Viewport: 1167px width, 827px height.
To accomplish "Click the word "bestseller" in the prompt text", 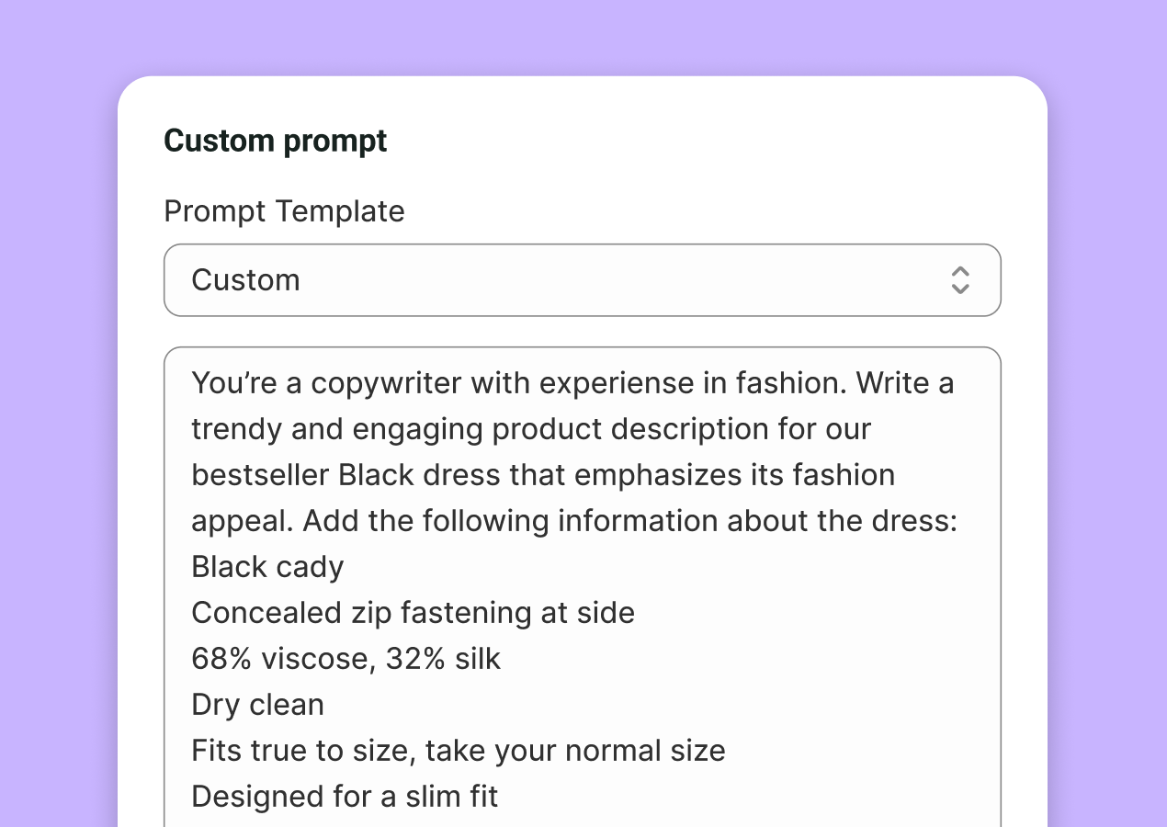I will click(259, 475).
